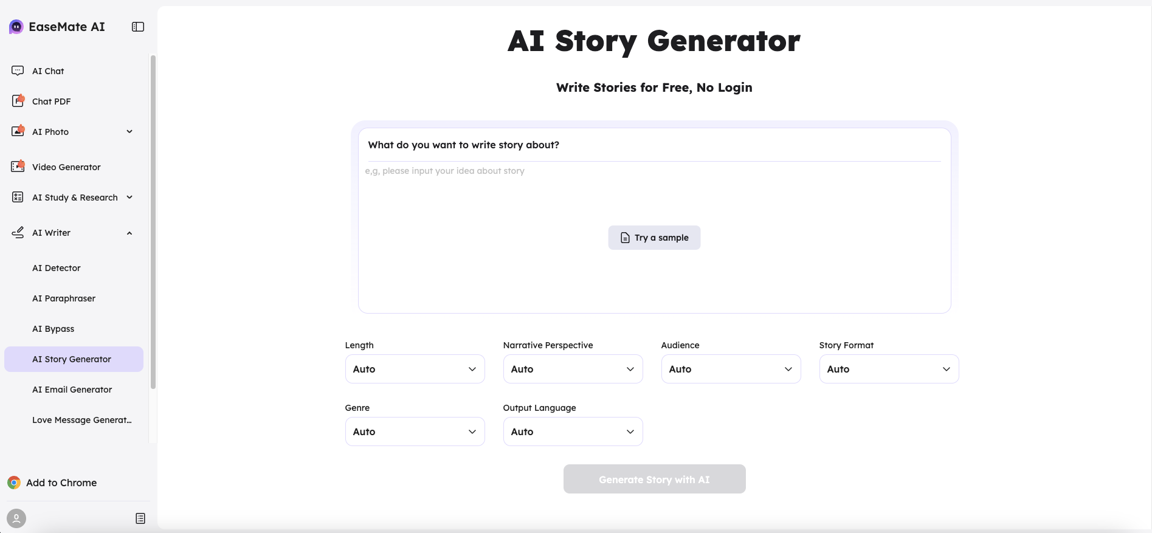Open the Length dropdown
The width and height of the screenshot is (1152, 533).
[x=415, y=369]
